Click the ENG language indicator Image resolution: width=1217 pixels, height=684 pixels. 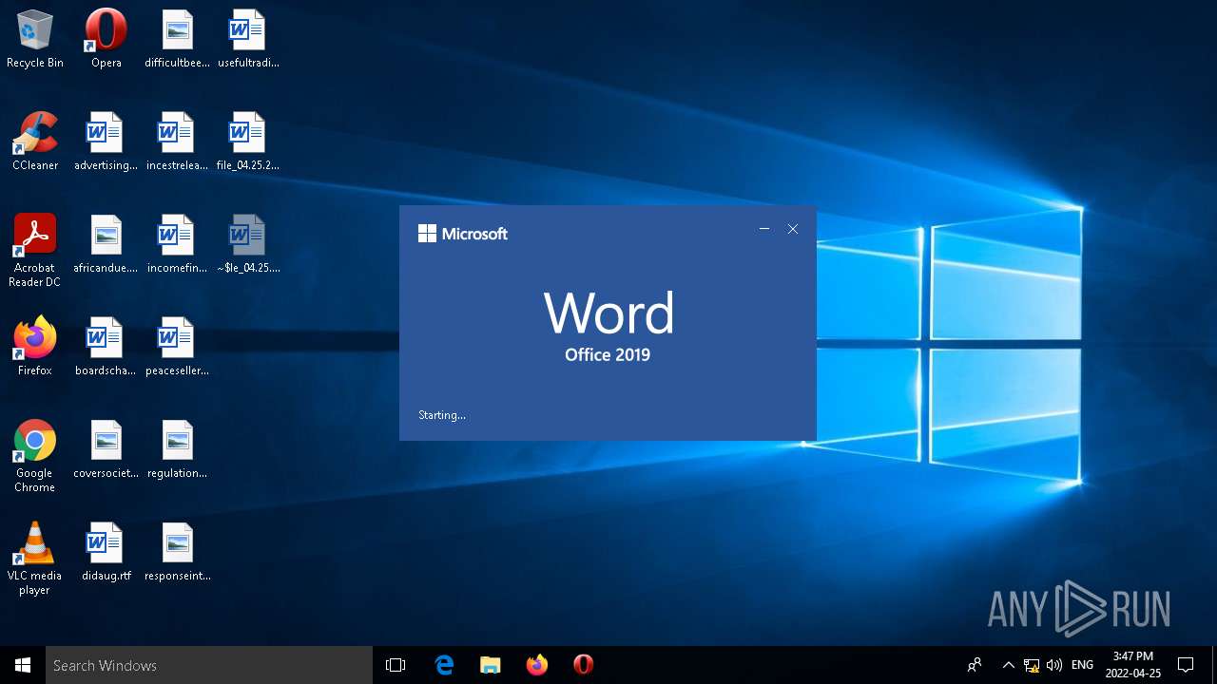coord(1082,665)
